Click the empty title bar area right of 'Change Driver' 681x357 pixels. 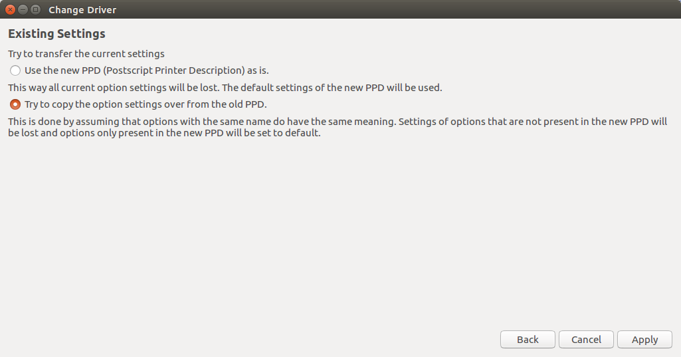(391, 9)
